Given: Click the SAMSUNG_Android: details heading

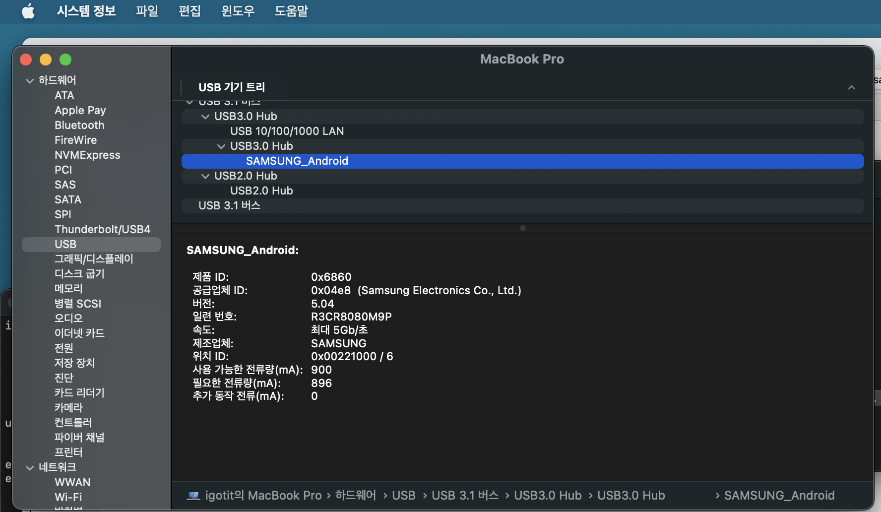Looking at the screenshot, I should point(243,250).
